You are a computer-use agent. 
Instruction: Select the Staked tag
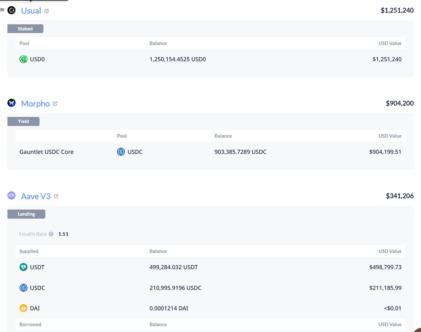(x=25, y=29)
